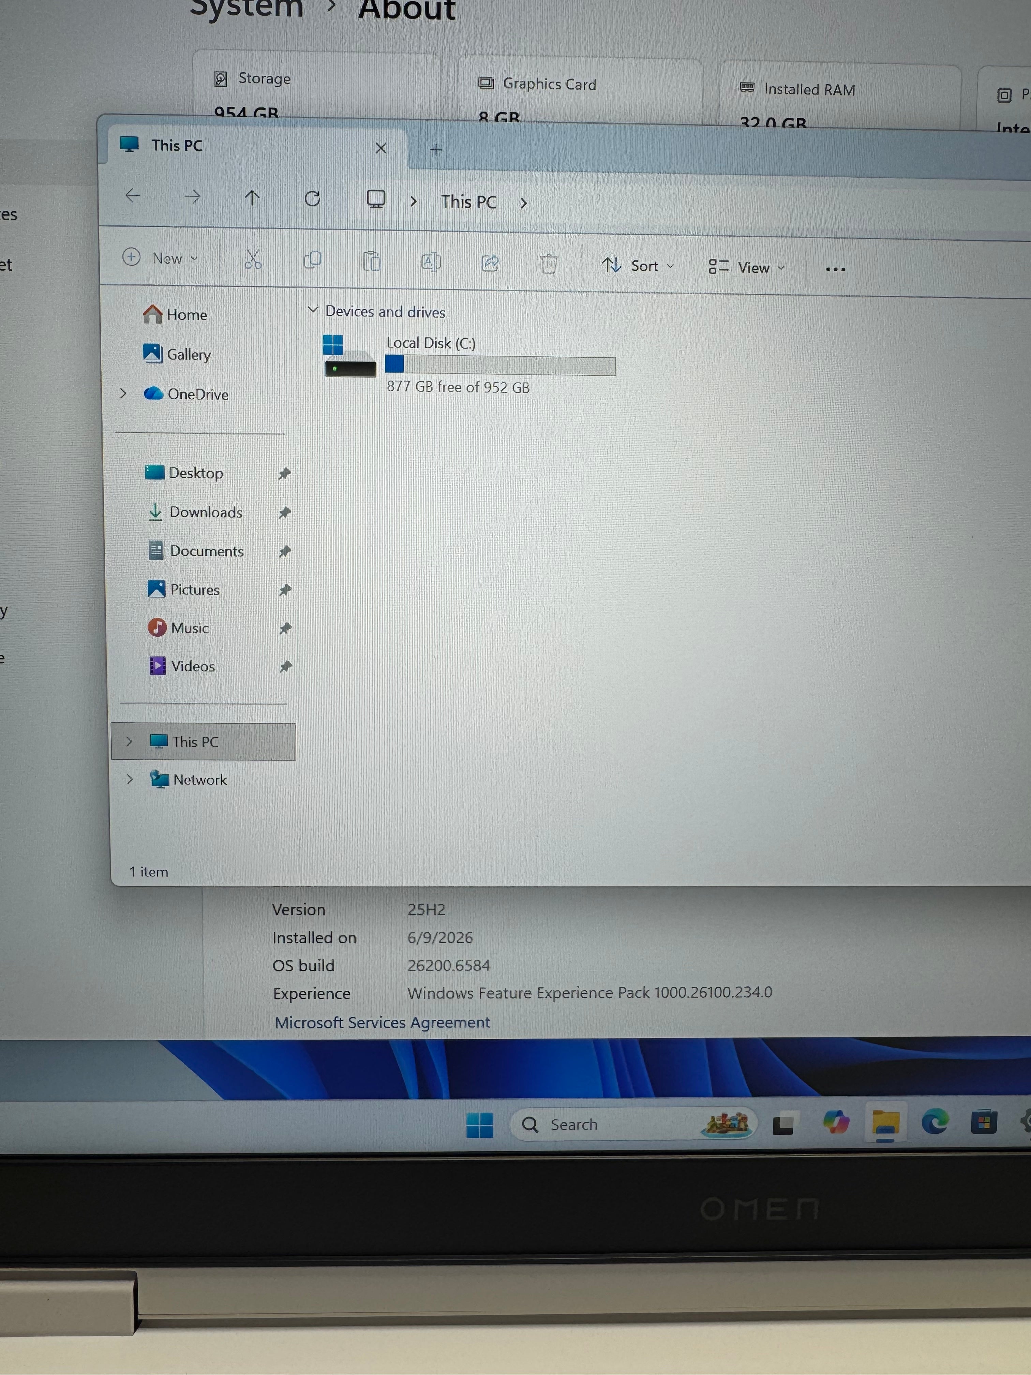Open the See more three-dots menu
This screenshot has width=1031, height=1375.
(835, 269)
